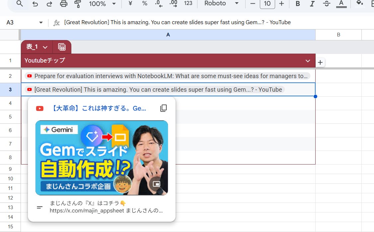Decrease font size with minus button
The height and width of the screenshot is (232, 374).
coord(253,4)
